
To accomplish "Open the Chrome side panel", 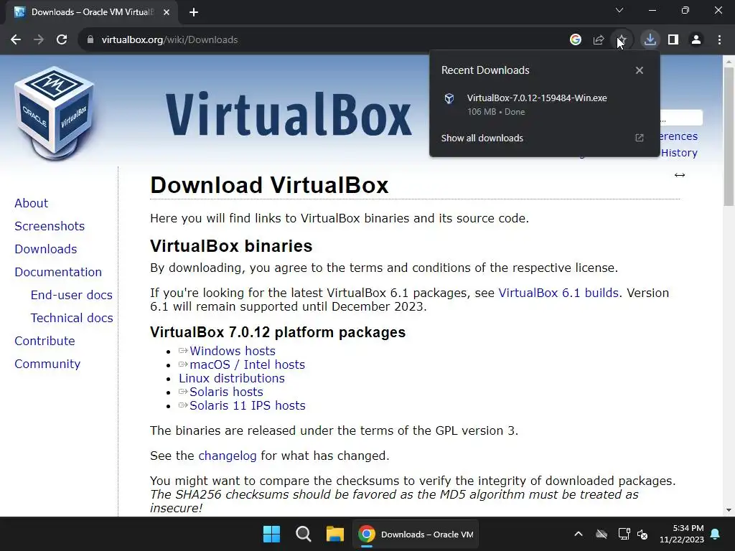I will 673,40.
